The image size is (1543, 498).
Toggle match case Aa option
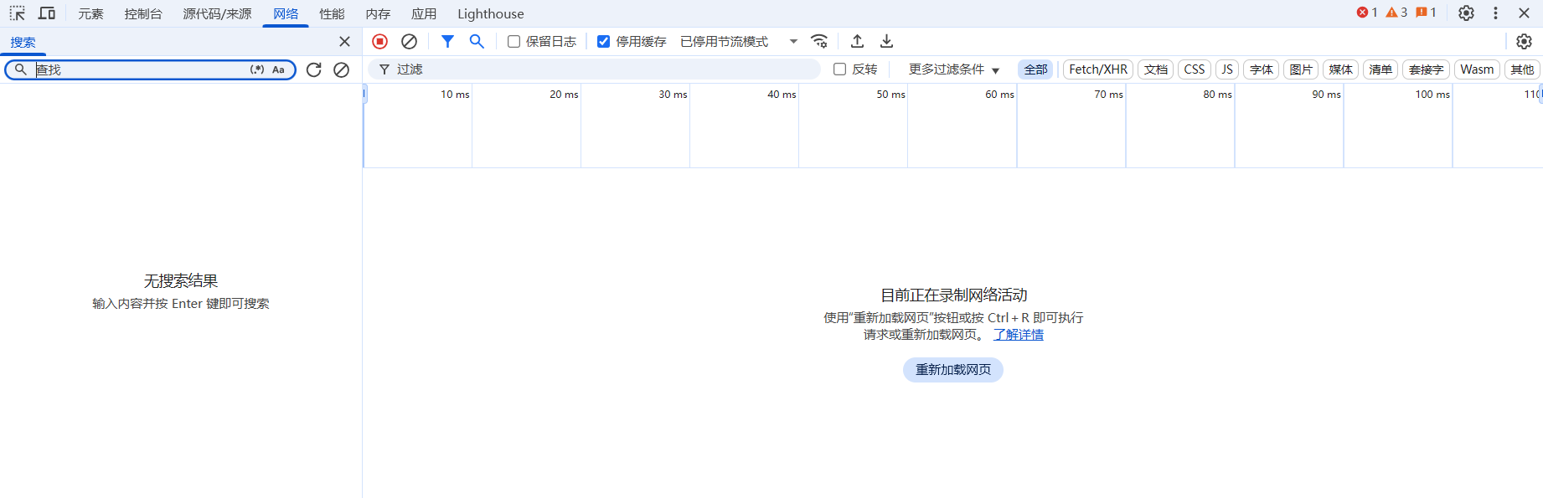click(278, 69)
